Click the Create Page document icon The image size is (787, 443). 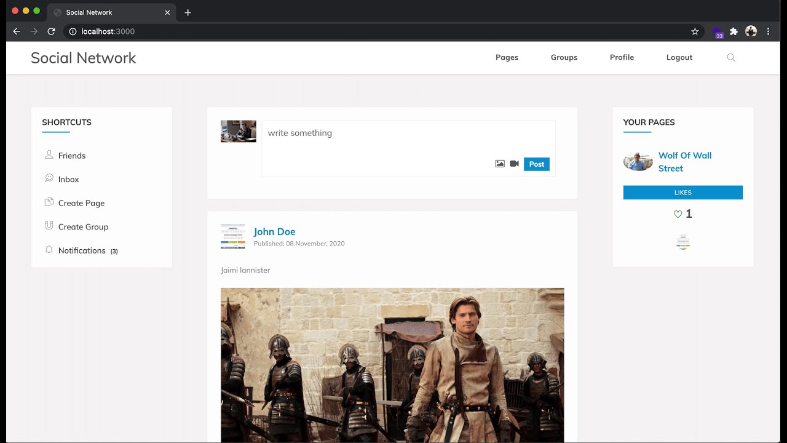49,202
